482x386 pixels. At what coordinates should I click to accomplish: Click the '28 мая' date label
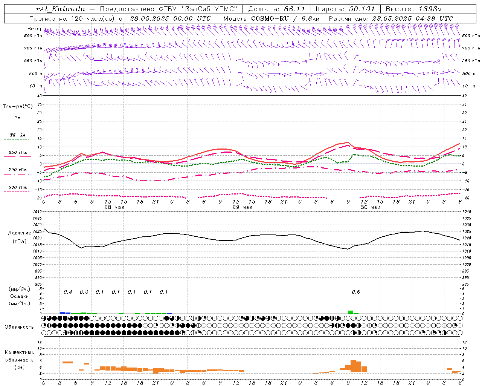[114, 207]
